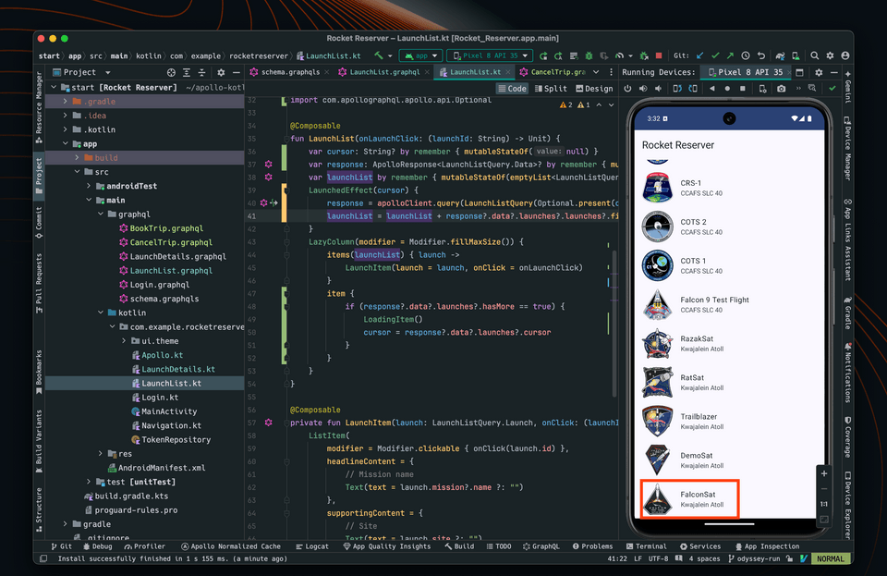This screenshot has width=887, height=576.
Task: Open IDE settings gear in the top toolbar
Action: tap(830, 55)
